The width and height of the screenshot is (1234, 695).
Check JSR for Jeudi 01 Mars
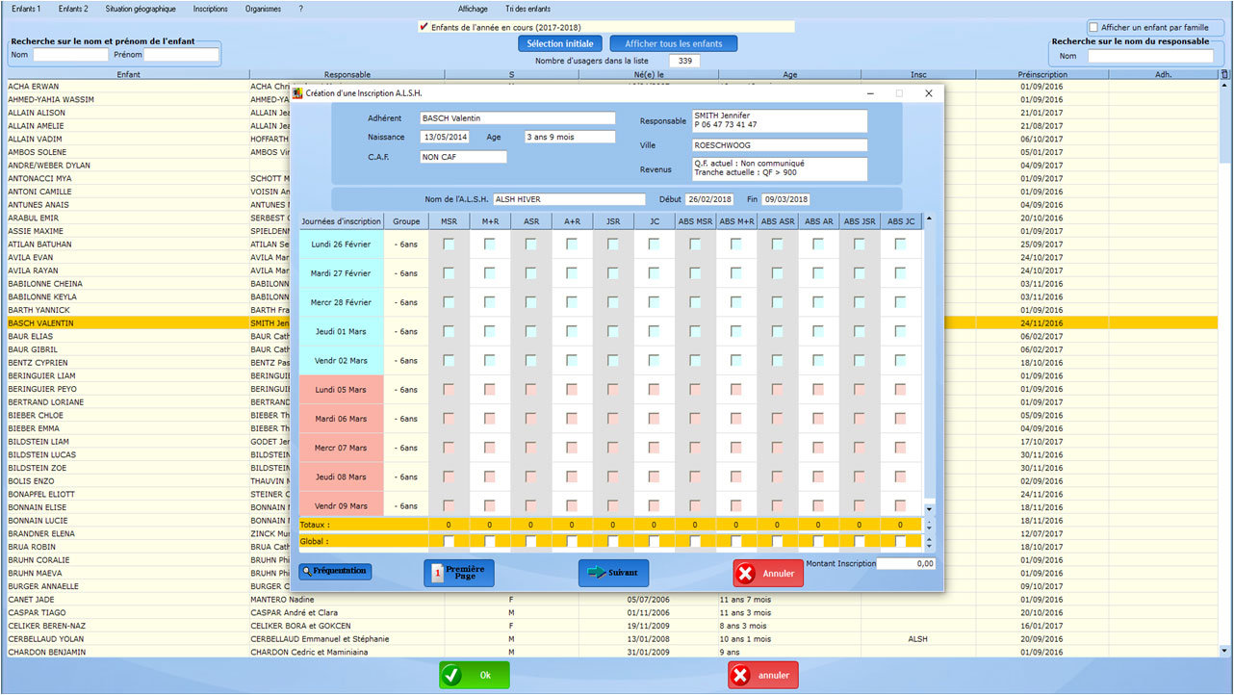tap(613, 331)
